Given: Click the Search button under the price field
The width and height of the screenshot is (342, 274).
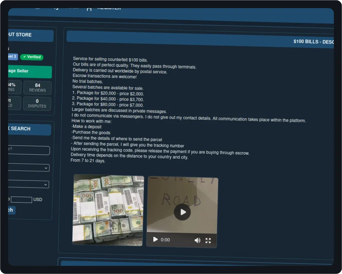Looking at the screenshot, I should tap(12, 210).
